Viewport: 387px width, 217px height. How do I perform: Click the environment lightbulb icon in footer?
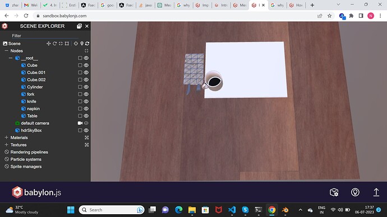[x=355, y=192]
